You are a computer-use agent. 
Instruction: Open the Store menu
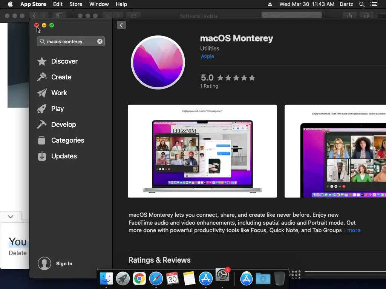tap(76, 4)
